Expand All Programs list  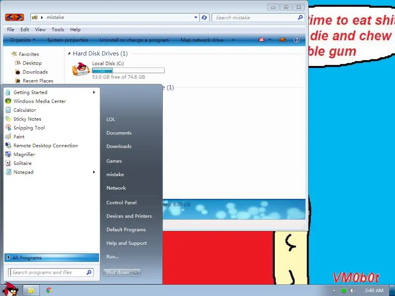point(52,257)
